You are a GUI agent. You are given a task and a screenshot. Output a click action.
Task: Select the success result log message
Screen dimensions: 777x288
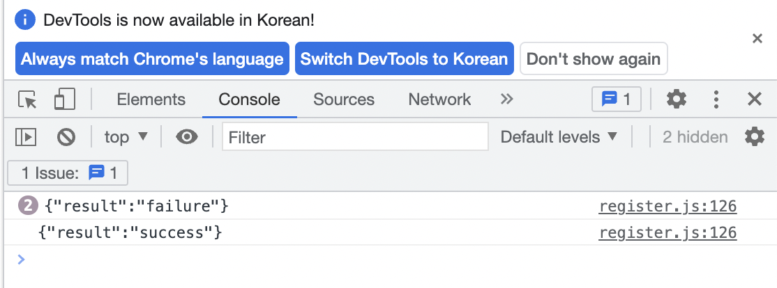[x=130, y=232]
